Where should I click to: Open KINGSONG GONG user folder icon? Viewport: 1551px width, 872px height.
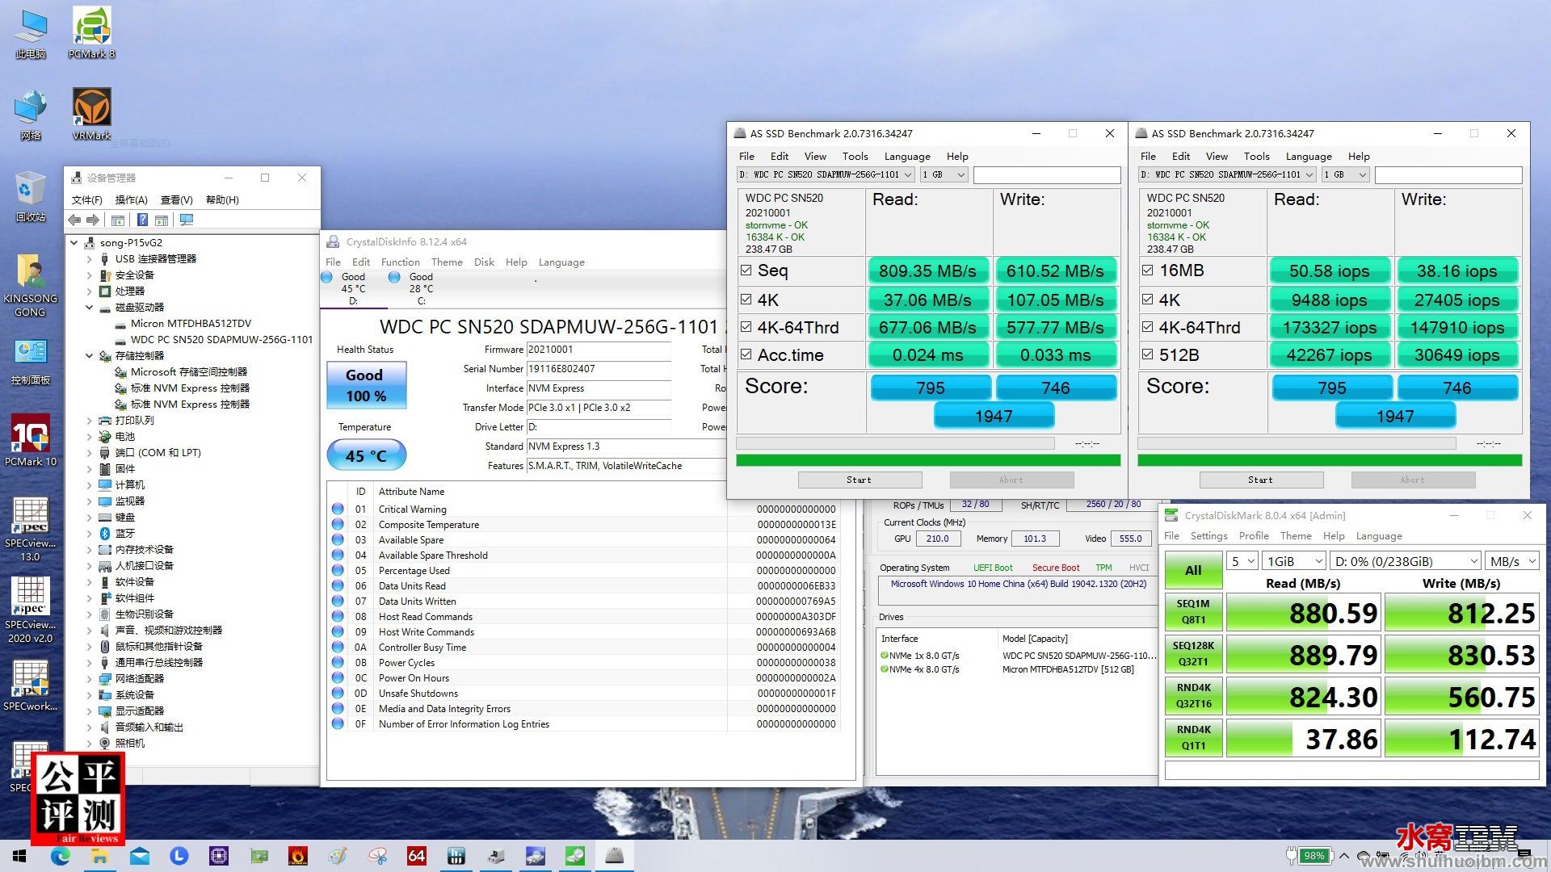[30, 286]
